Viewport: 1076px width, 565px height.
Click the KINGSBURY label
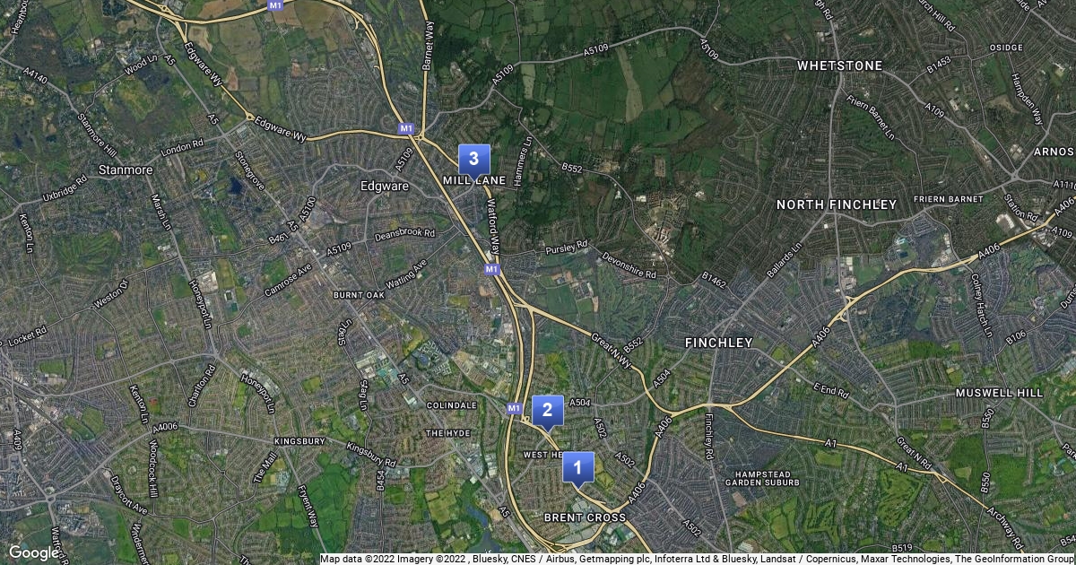pos(299,441)
